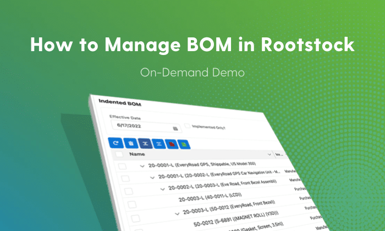
Task: Click the On-Demand Demo subtitle
Action: (193, 73)
